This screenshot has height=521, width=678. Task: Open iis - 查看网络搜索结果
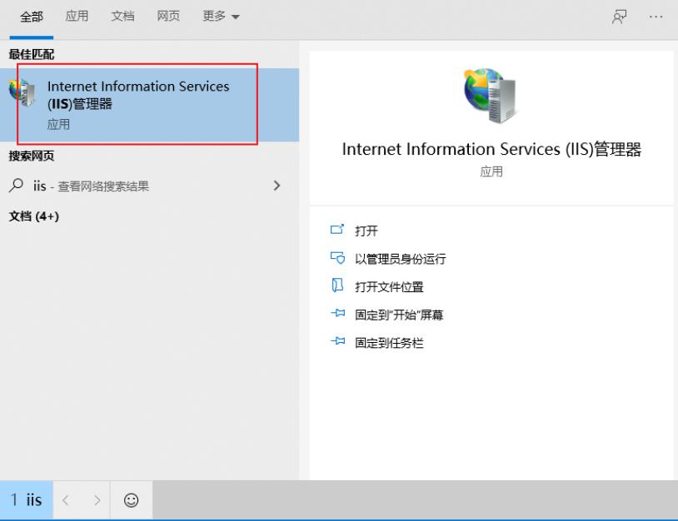coord(149,186)
